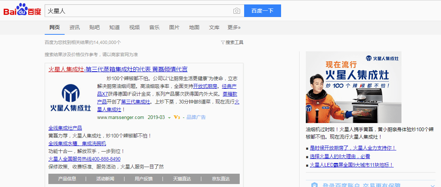The height and width of the screenshot is (187, 441).
Task: Open 是时候开放厨房了，火星人全力支持你 link
Action: [x=353, y=148]
